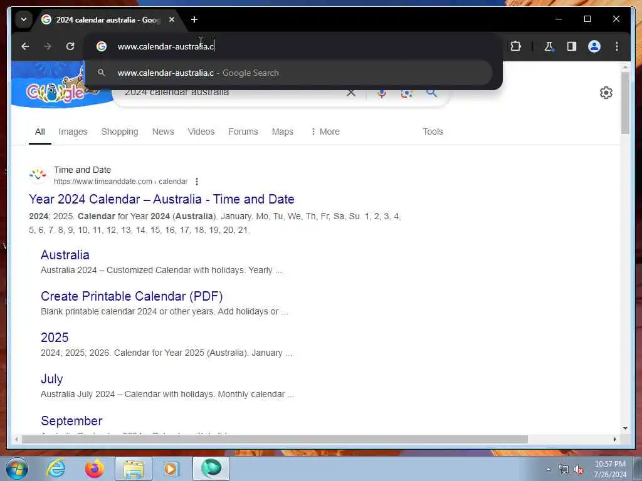Screen dimensions: 642x481
Task: Switch to the Maps tab
Action: pyautogui.click(x=283, y=132)
